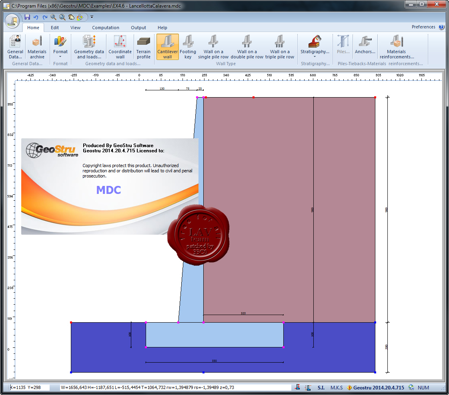
Task: Select Wall on a double pile row
Action: [x=247, y=47]
